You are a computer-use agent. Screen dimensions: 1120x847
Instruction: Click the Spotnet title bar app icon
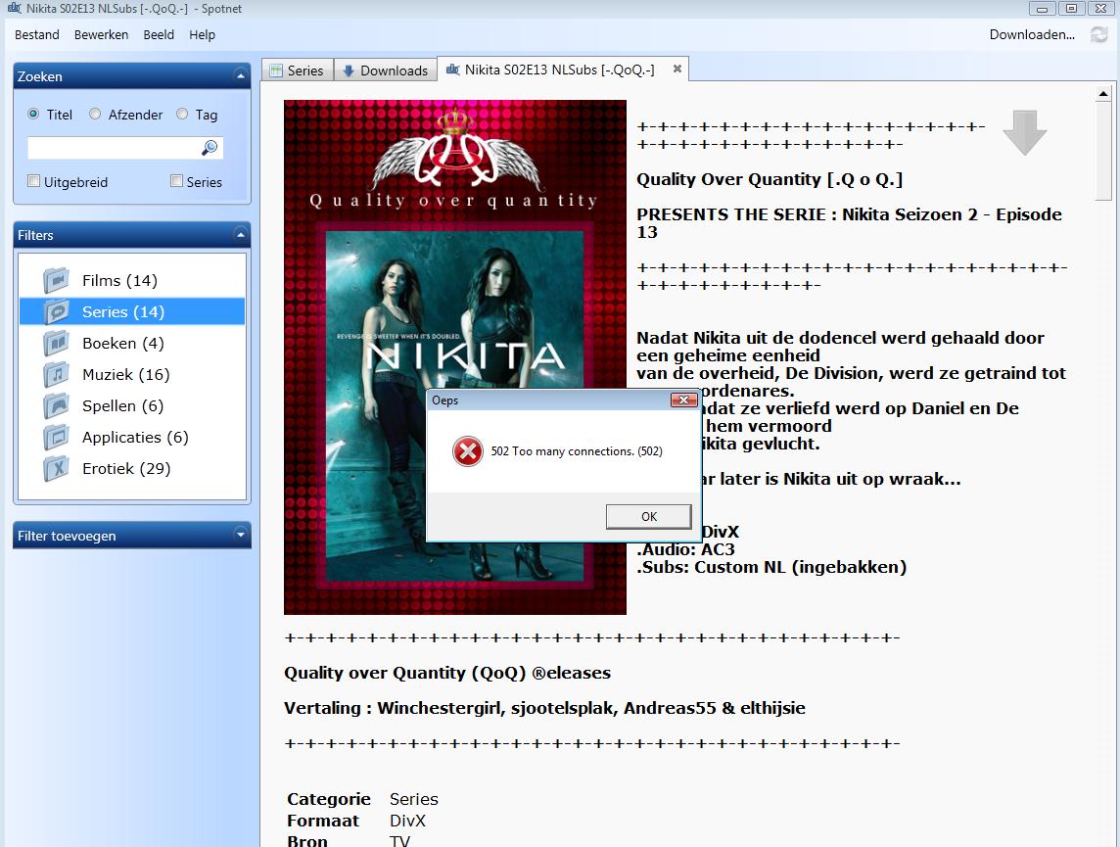15,9
